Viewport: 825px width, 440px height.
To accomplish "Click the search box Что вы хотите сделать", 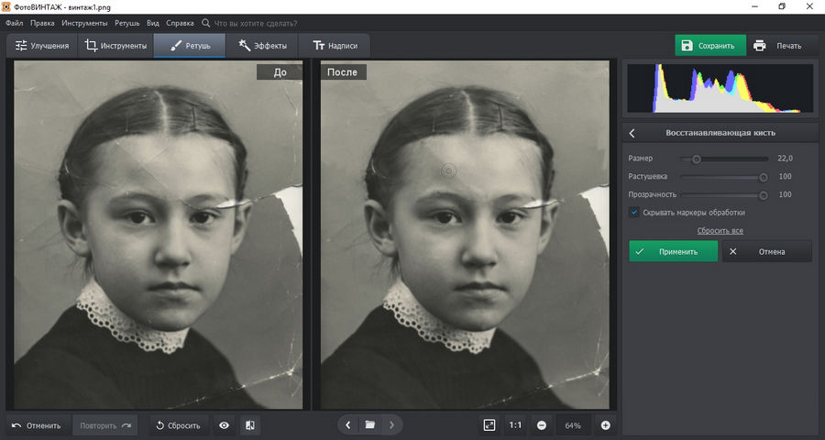I will [255, 22].
